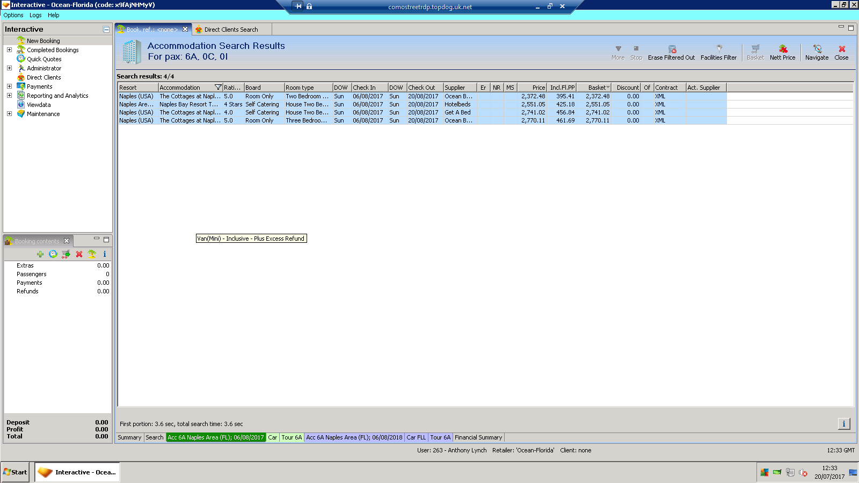This screenshot has height=483, width=859.
Task: Switch to the Summary bottom tab
Action: coord(129,437)
